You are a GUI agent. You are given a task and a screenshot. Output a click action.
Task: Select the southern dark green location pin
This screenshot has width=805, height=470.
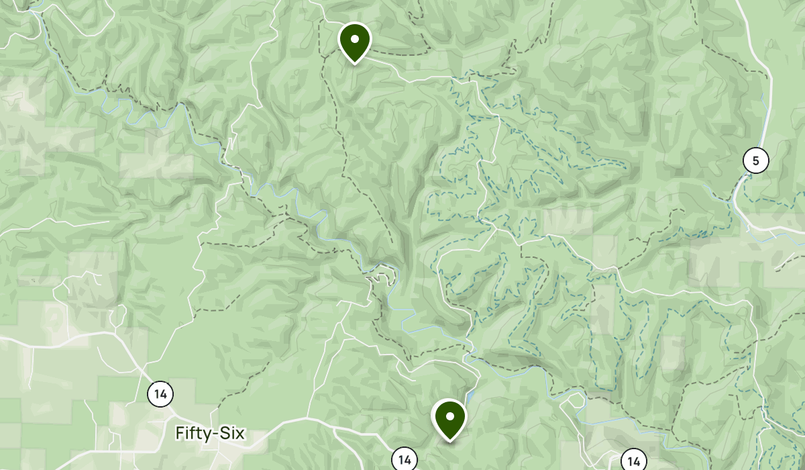[449, 419]
